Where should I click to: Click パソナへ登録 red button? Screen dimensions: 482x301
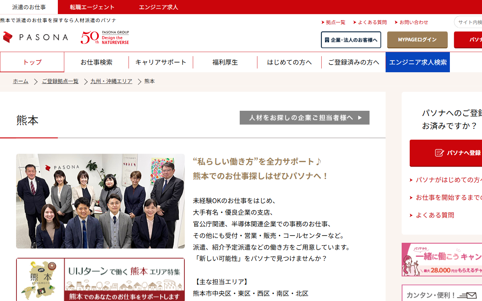[446, 153]
